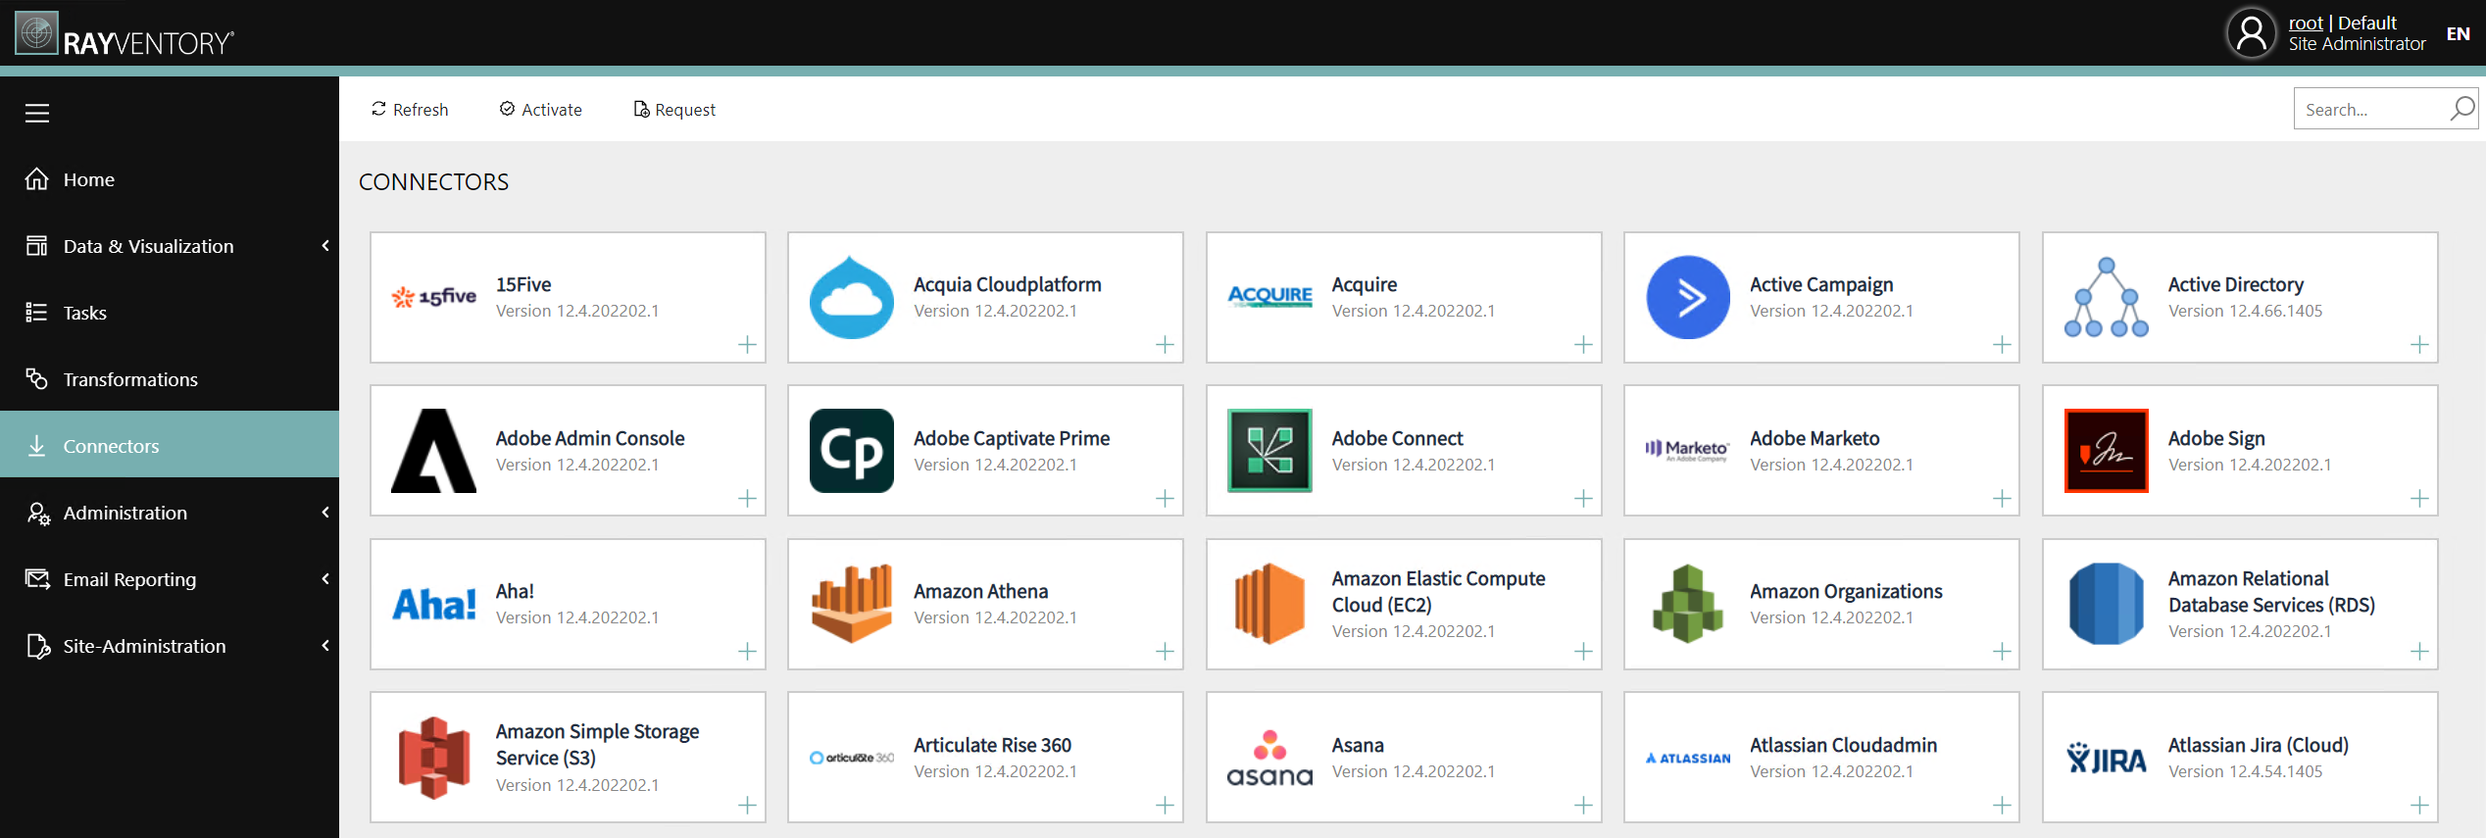Click plus on Articulate Rise 360 card

point(1165,806)
